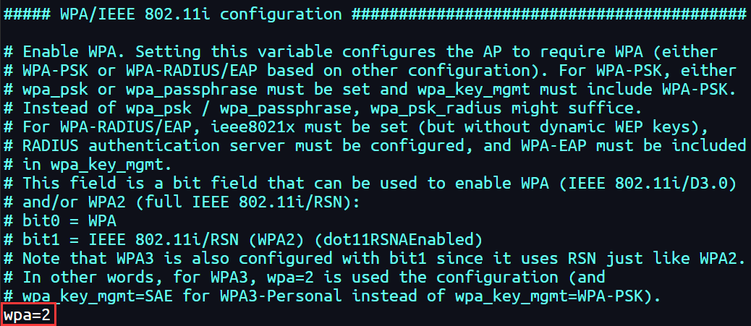Place cursor on "RADIUS authentication server" text
Image resolution: width=751 pixels, height=326 pixels.
click(153, 146)
